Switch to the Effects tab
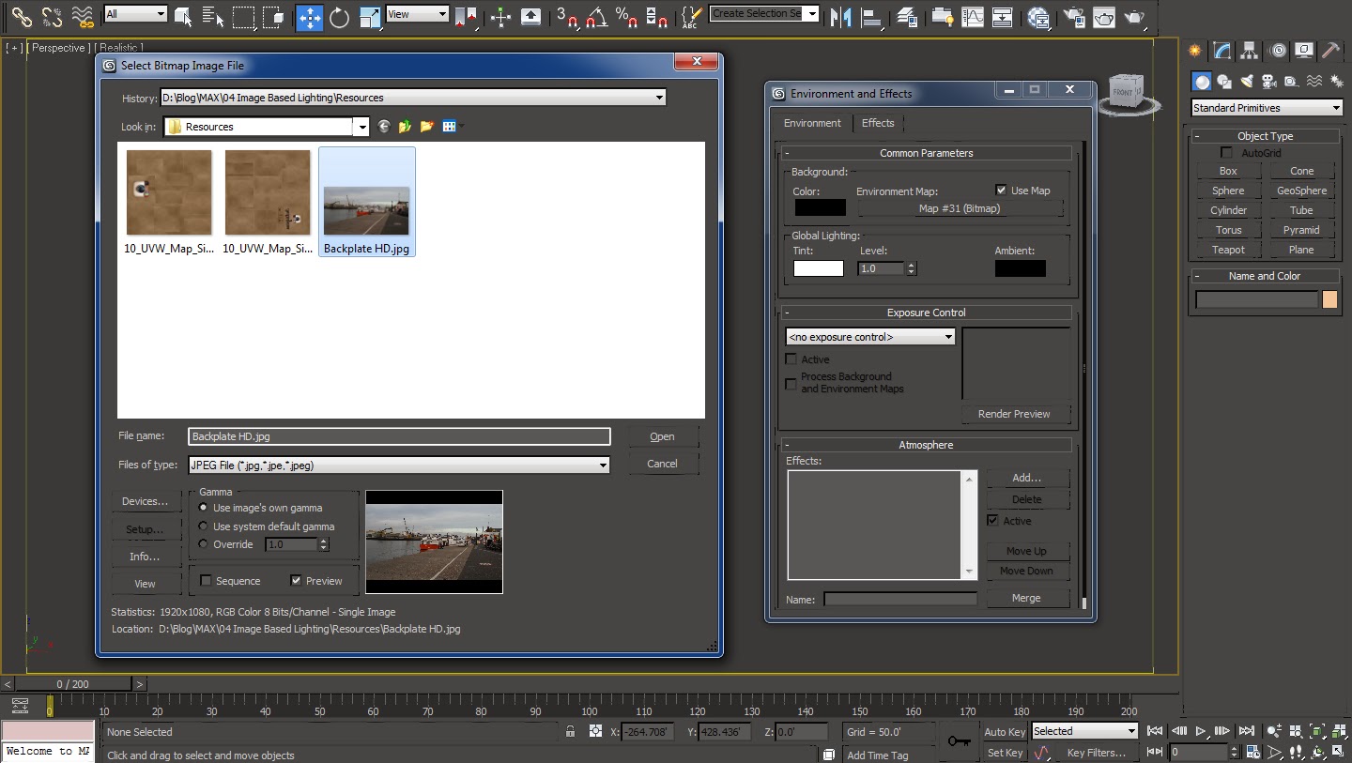Image resolution: width=1352 pixels, height=763 pixels. (878, 123)
